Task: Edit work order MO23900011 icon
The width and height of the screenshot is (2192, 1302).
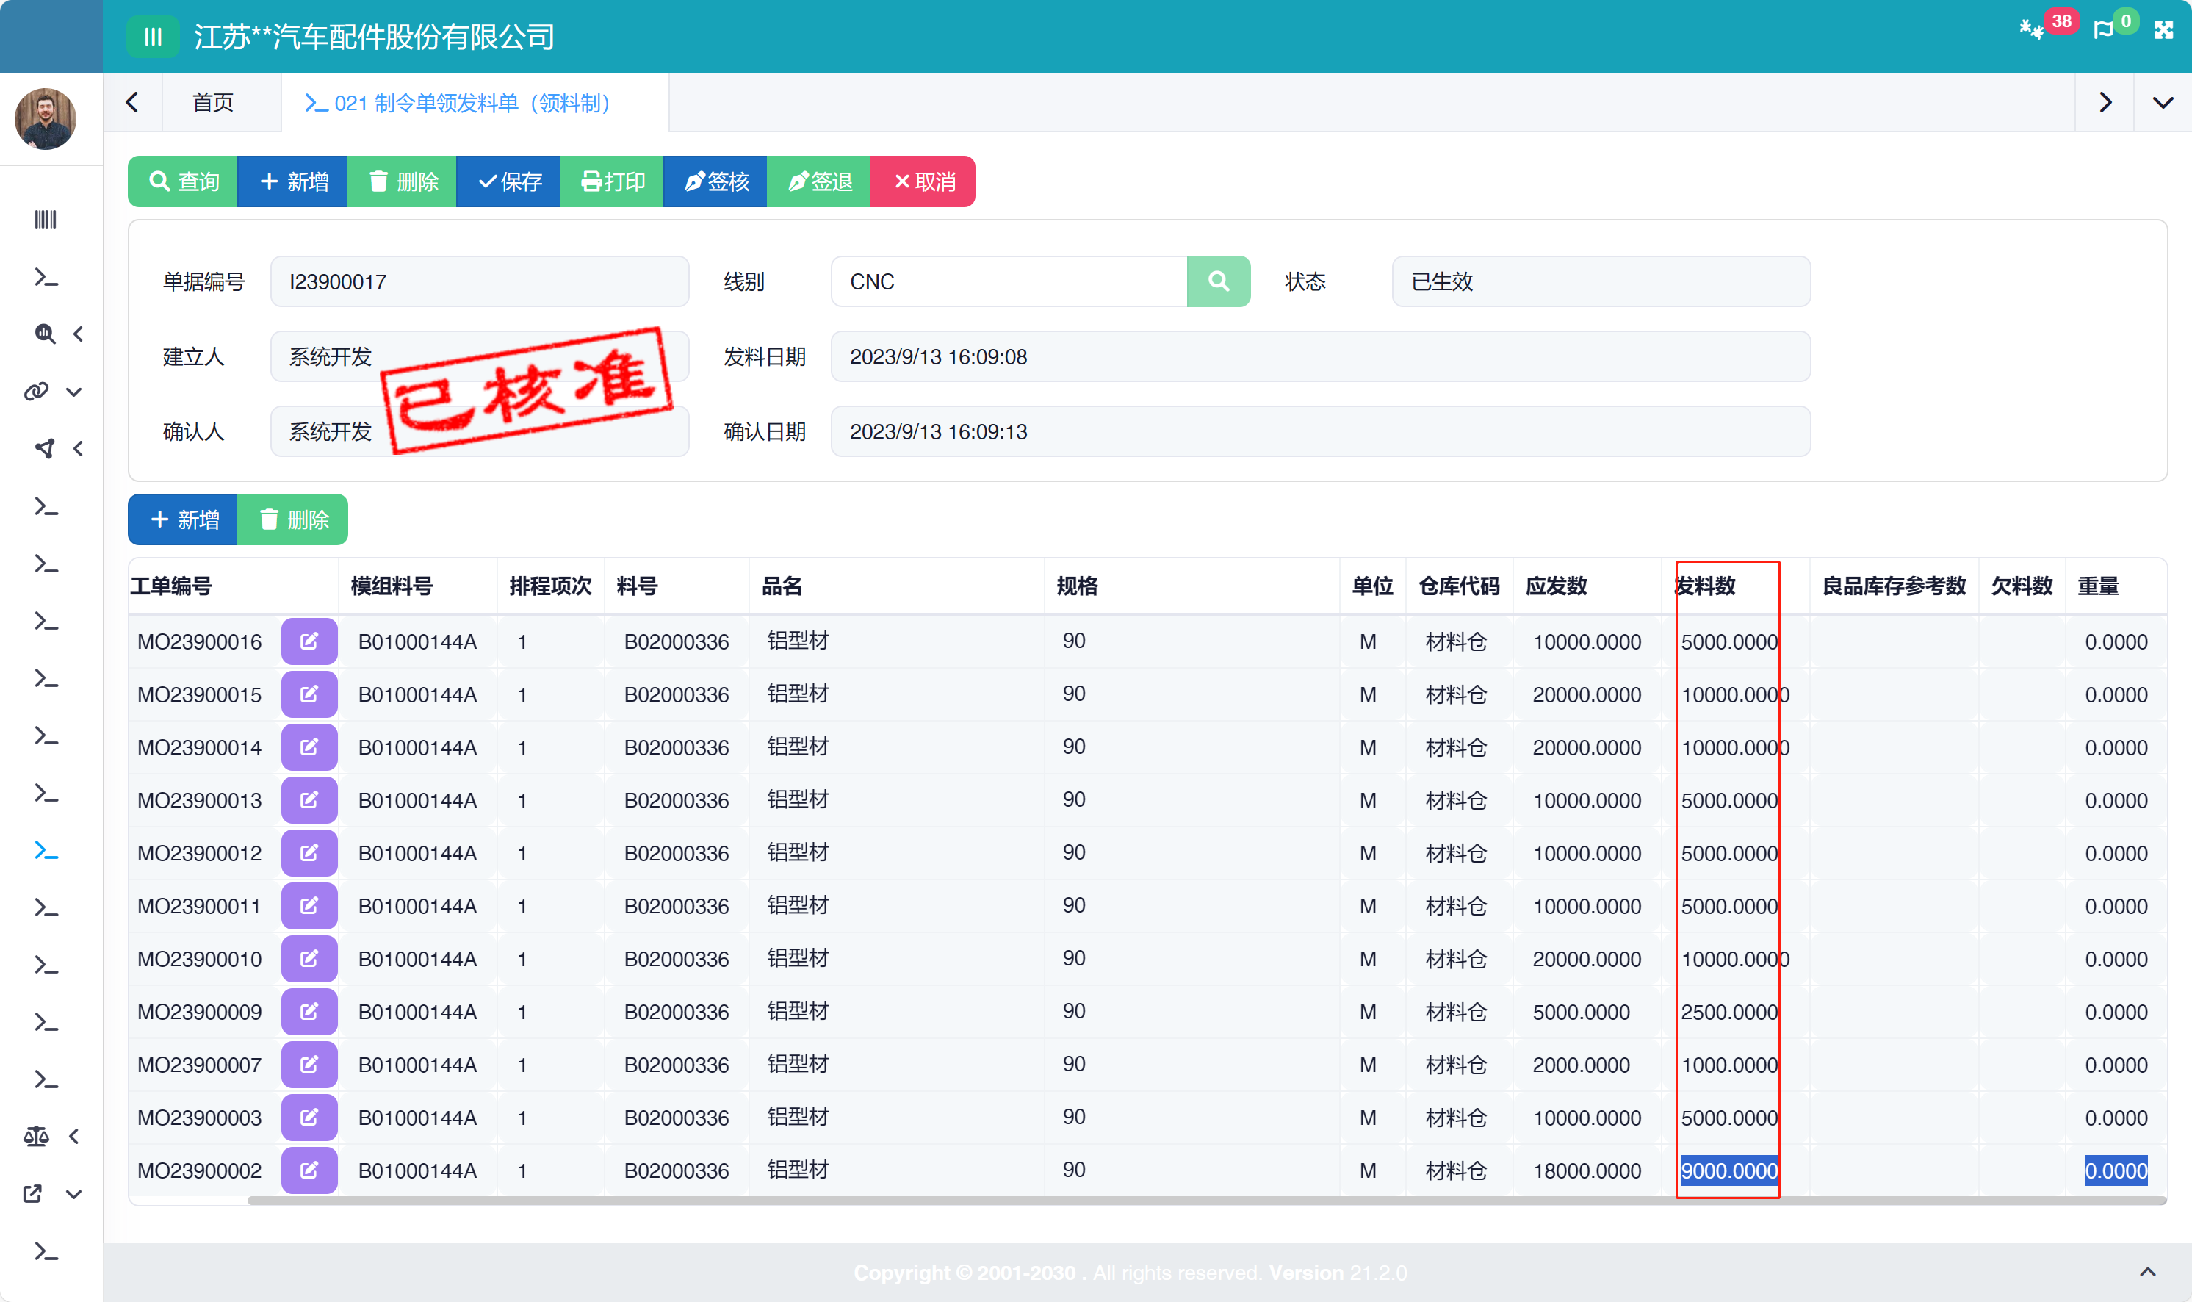Action: pos(309,905)
